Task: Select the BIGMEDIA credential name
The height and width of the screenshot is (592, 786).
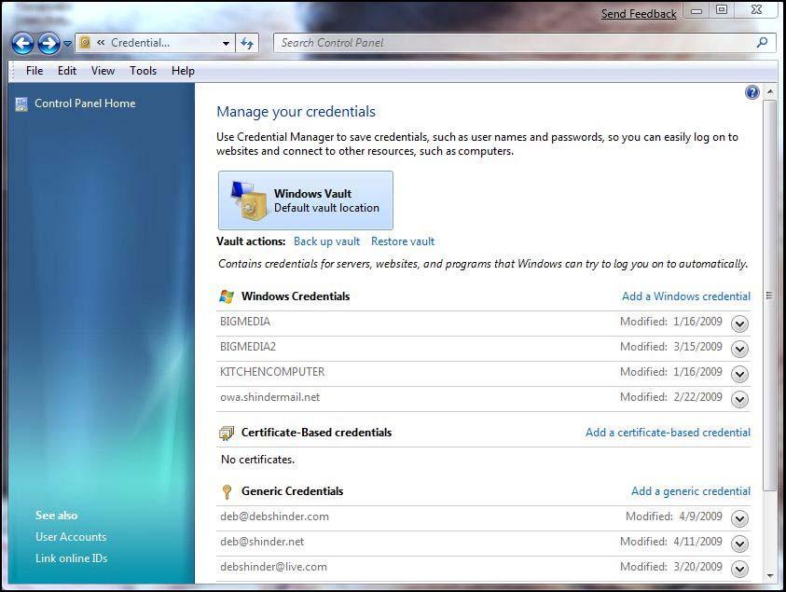Action: click(x=245, y=322)
